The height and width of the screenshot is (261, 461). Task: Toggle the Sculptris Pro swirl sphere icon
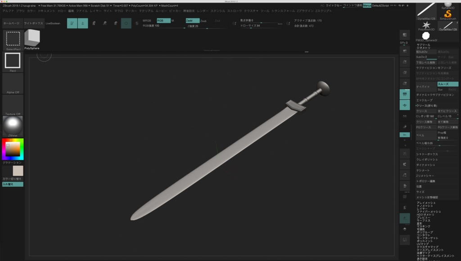137,23
